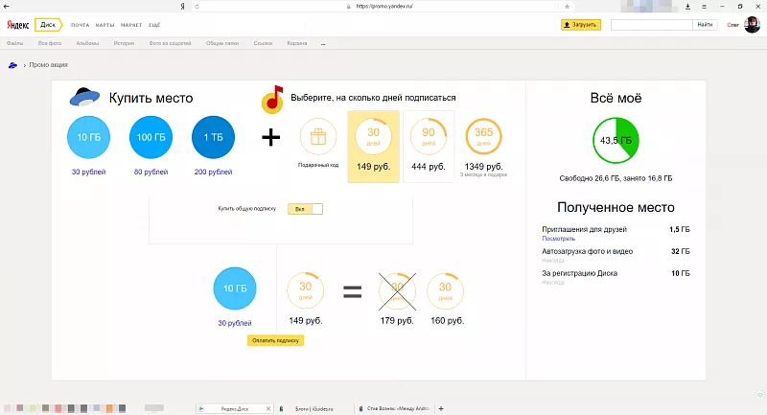This screenshot has width=767, height=415.
Task: Click the 'Промо акция' breadcrumb text
Action: [x=49, y=65]
